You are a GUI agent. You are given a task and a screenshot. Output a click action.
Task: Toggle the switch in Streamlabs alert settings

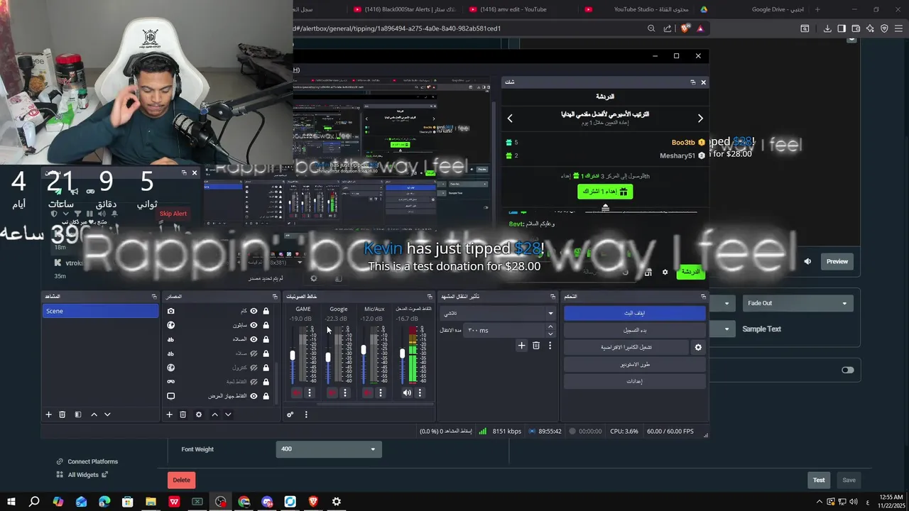pos(847,370)
